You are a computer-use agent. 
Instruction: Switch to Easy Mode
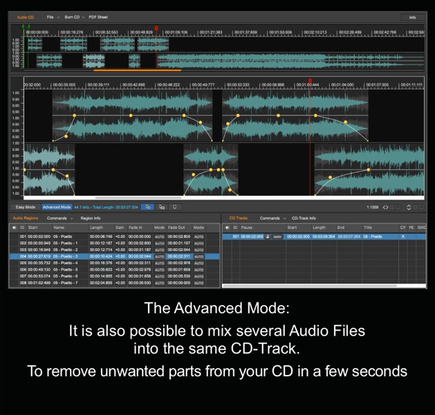25,207
